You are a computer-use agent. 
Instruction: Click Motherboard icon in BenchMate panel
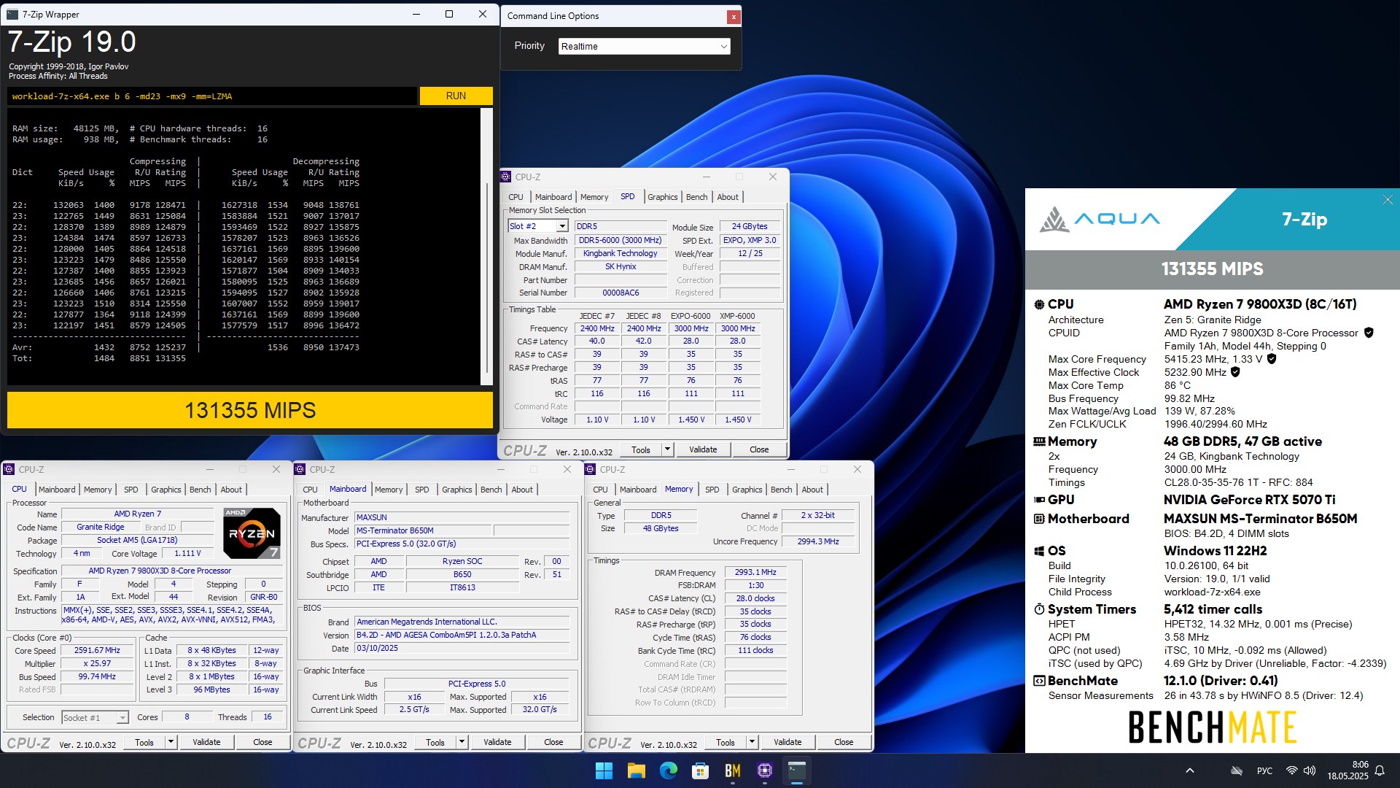(x=1039, y=519)
